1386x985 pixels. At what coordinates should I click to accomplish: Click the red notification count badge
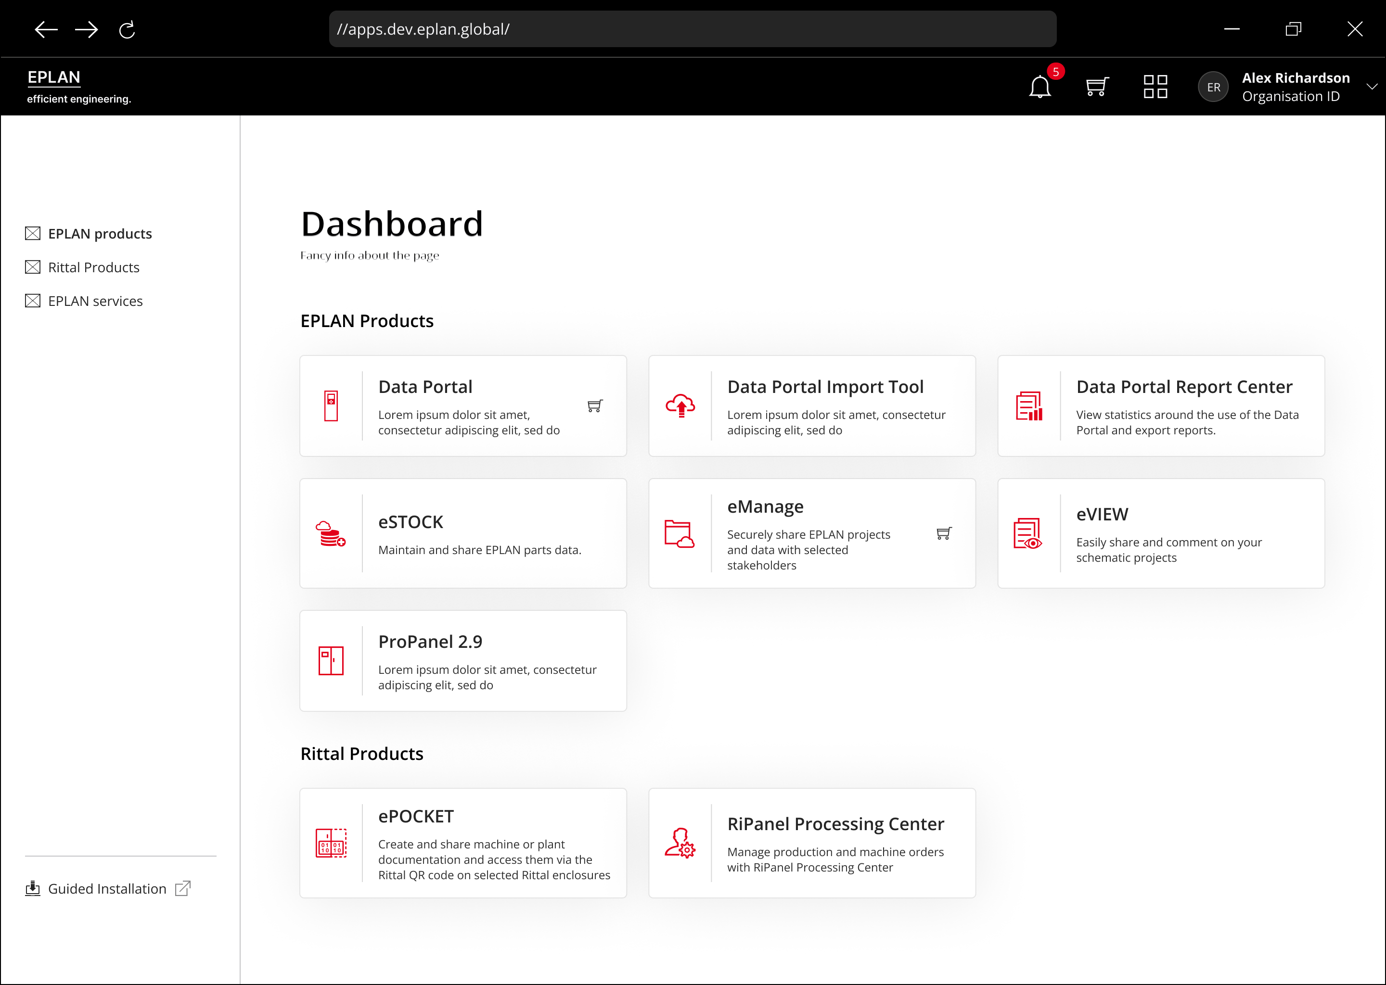[1056, 72]
